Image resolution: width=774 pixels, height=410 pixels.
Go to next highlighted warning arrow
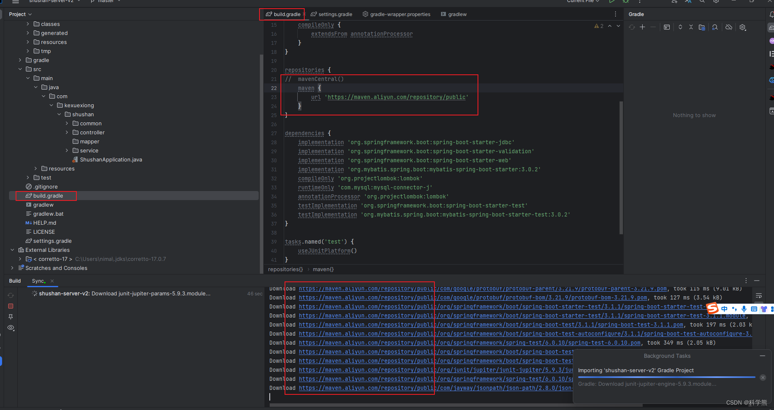click(x=618, y=26)
